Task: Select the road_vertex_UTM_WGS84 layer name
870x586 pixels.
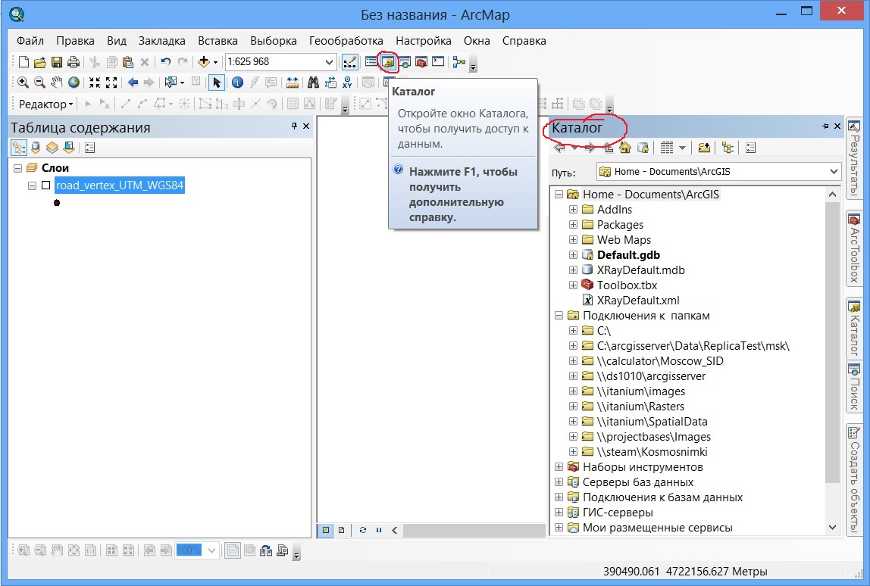Action: [119, 185]
